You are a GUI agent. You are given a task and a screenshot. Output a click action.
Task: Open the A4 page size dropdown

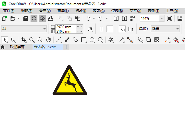[24, 29]
